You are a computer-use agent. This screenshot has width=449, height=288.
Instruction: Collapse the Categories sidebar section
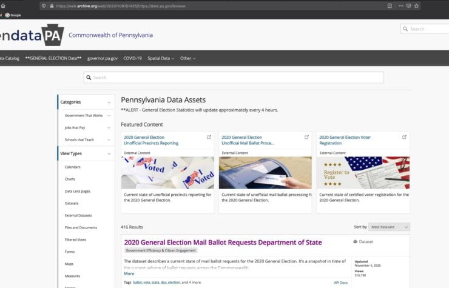pos(109,102)
